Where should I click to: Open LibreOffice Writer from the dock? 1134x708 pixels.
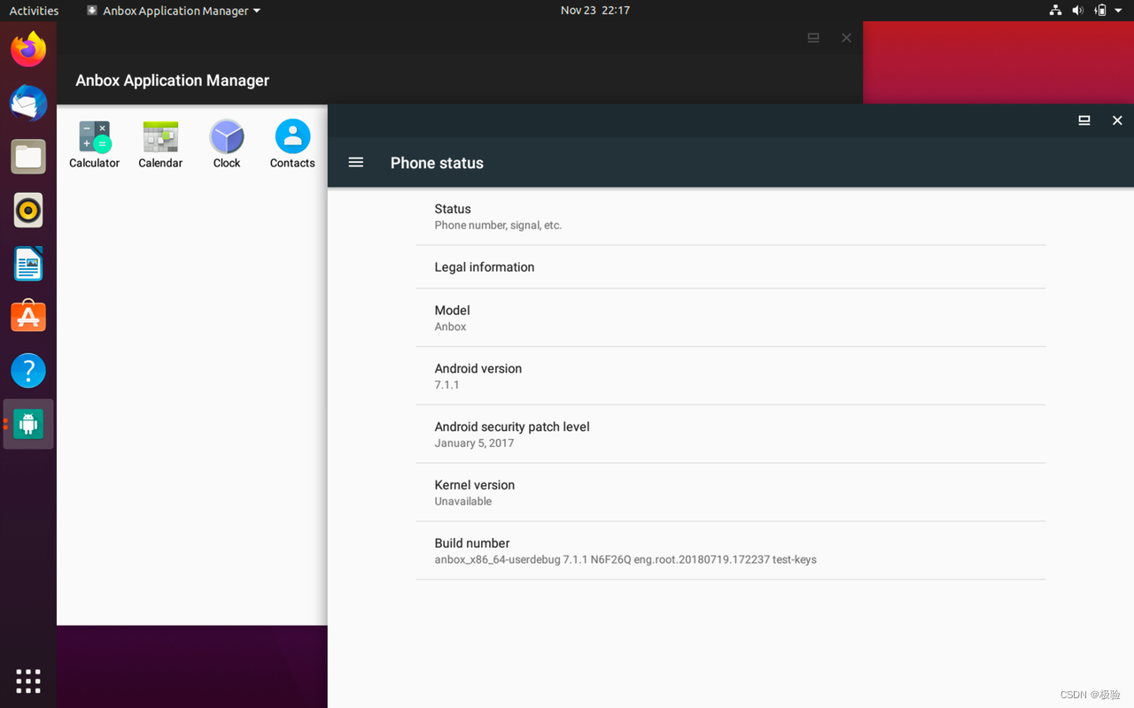(x=28, y=264)
